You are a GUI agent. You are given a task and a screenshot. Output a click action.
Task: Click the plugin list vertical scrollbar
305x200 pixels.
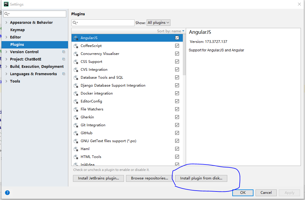(x=184, y=55)
